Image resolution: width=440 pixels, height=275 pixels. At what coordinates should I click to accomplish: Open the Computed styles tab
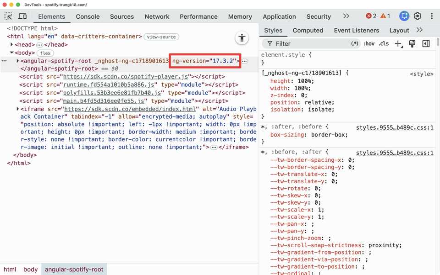[x=308, y=30]
